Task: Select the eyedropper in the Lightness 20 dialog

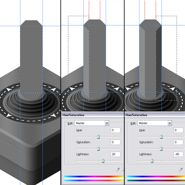Action: (x=118, y=169)
